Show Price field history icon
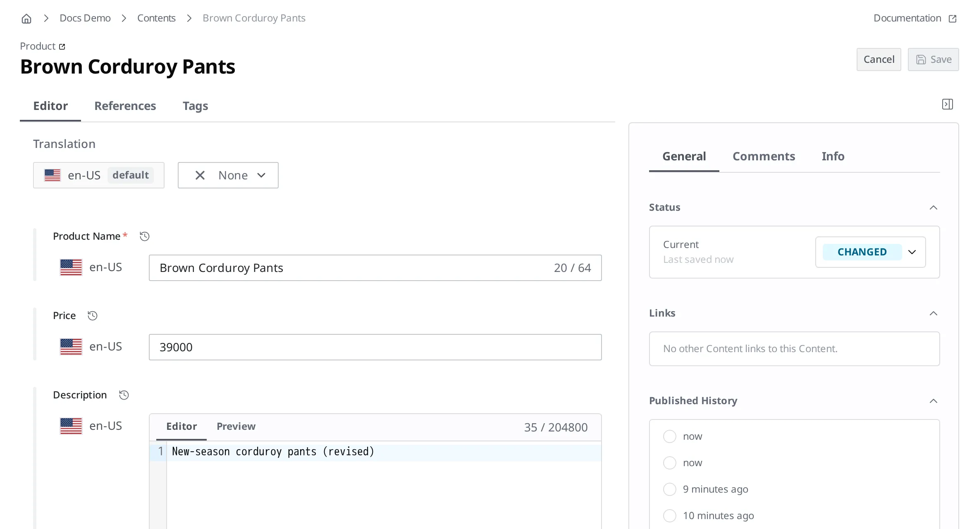Screen dimensions: 979x529 coord(92,316)
